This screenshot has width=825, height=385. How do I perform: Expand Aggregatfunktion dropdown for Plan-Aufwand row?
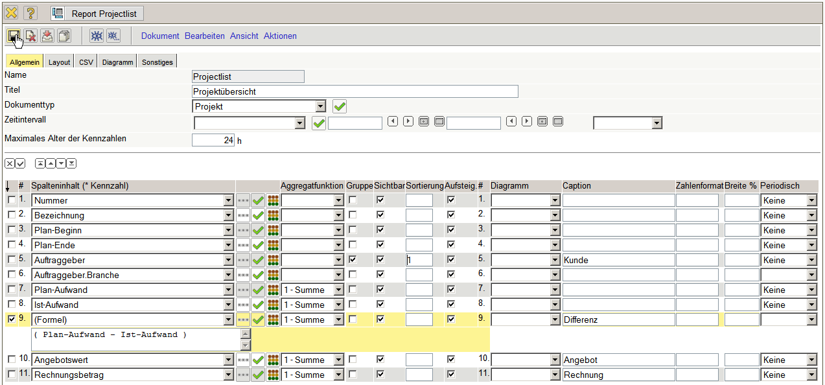tap(338, 290)
